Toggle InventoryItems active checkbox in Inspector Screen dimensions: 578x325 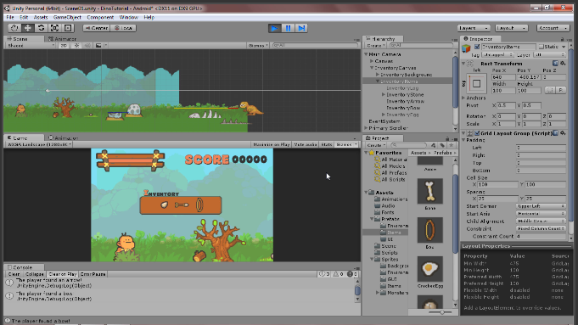click(477, 47)
